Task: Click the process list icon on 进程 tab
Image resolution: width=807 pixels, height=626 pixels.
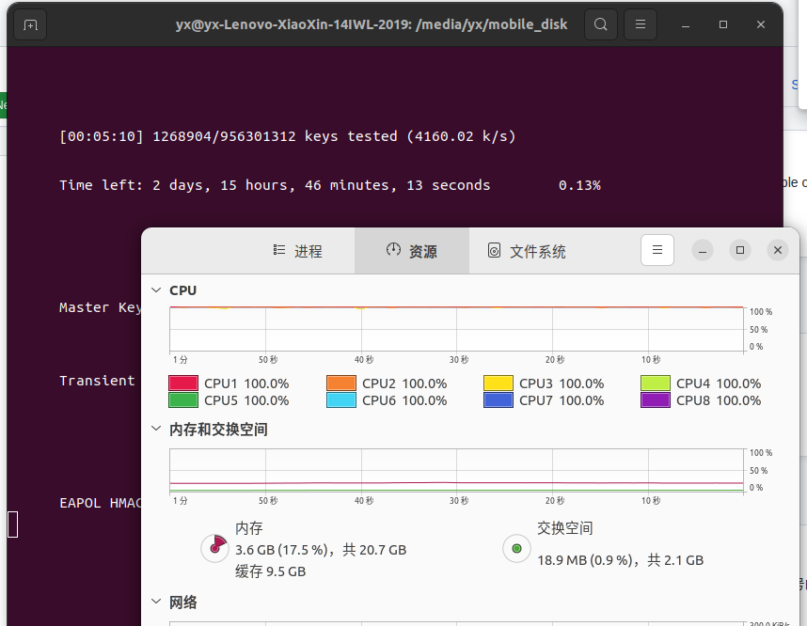Action: pyautogui.click(x=279, y=250)
